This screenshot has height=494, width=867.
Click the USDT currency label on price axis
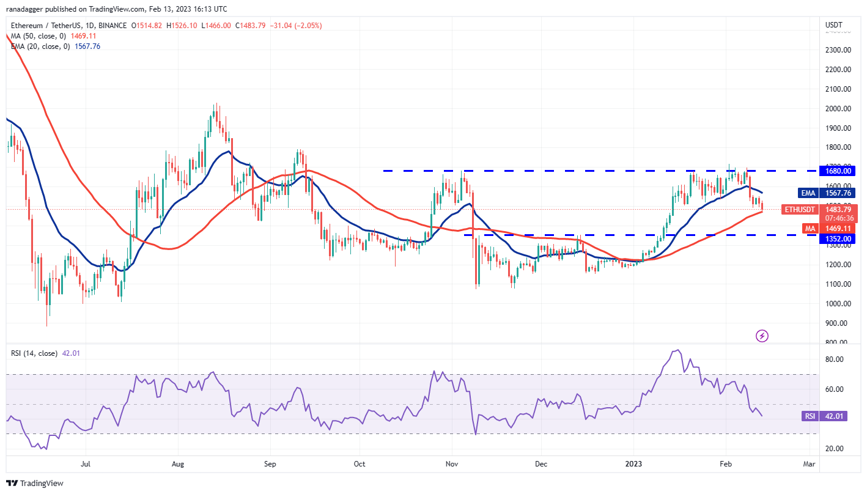(x=833, y=25)
